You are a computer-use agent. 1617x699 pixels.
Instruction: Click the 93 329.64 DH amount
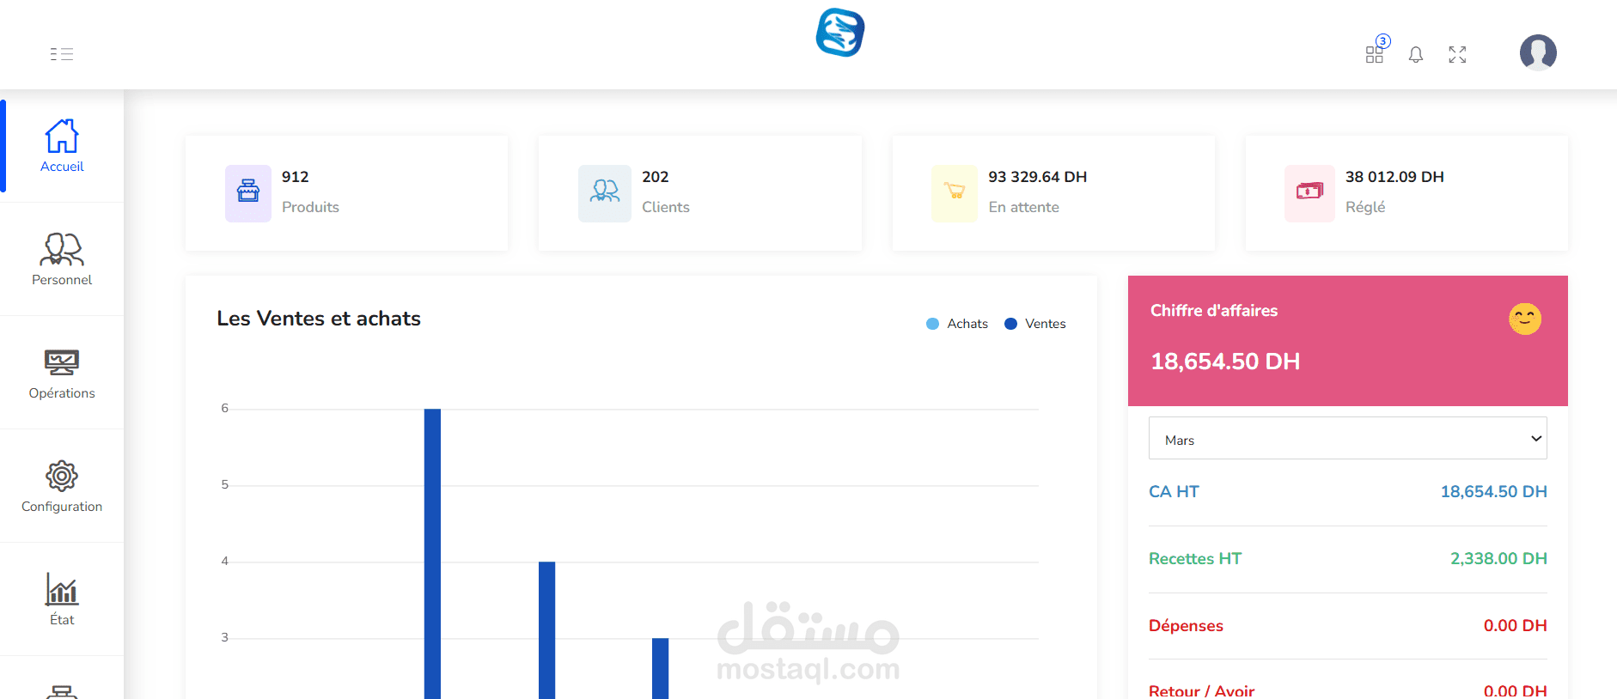1037,177
